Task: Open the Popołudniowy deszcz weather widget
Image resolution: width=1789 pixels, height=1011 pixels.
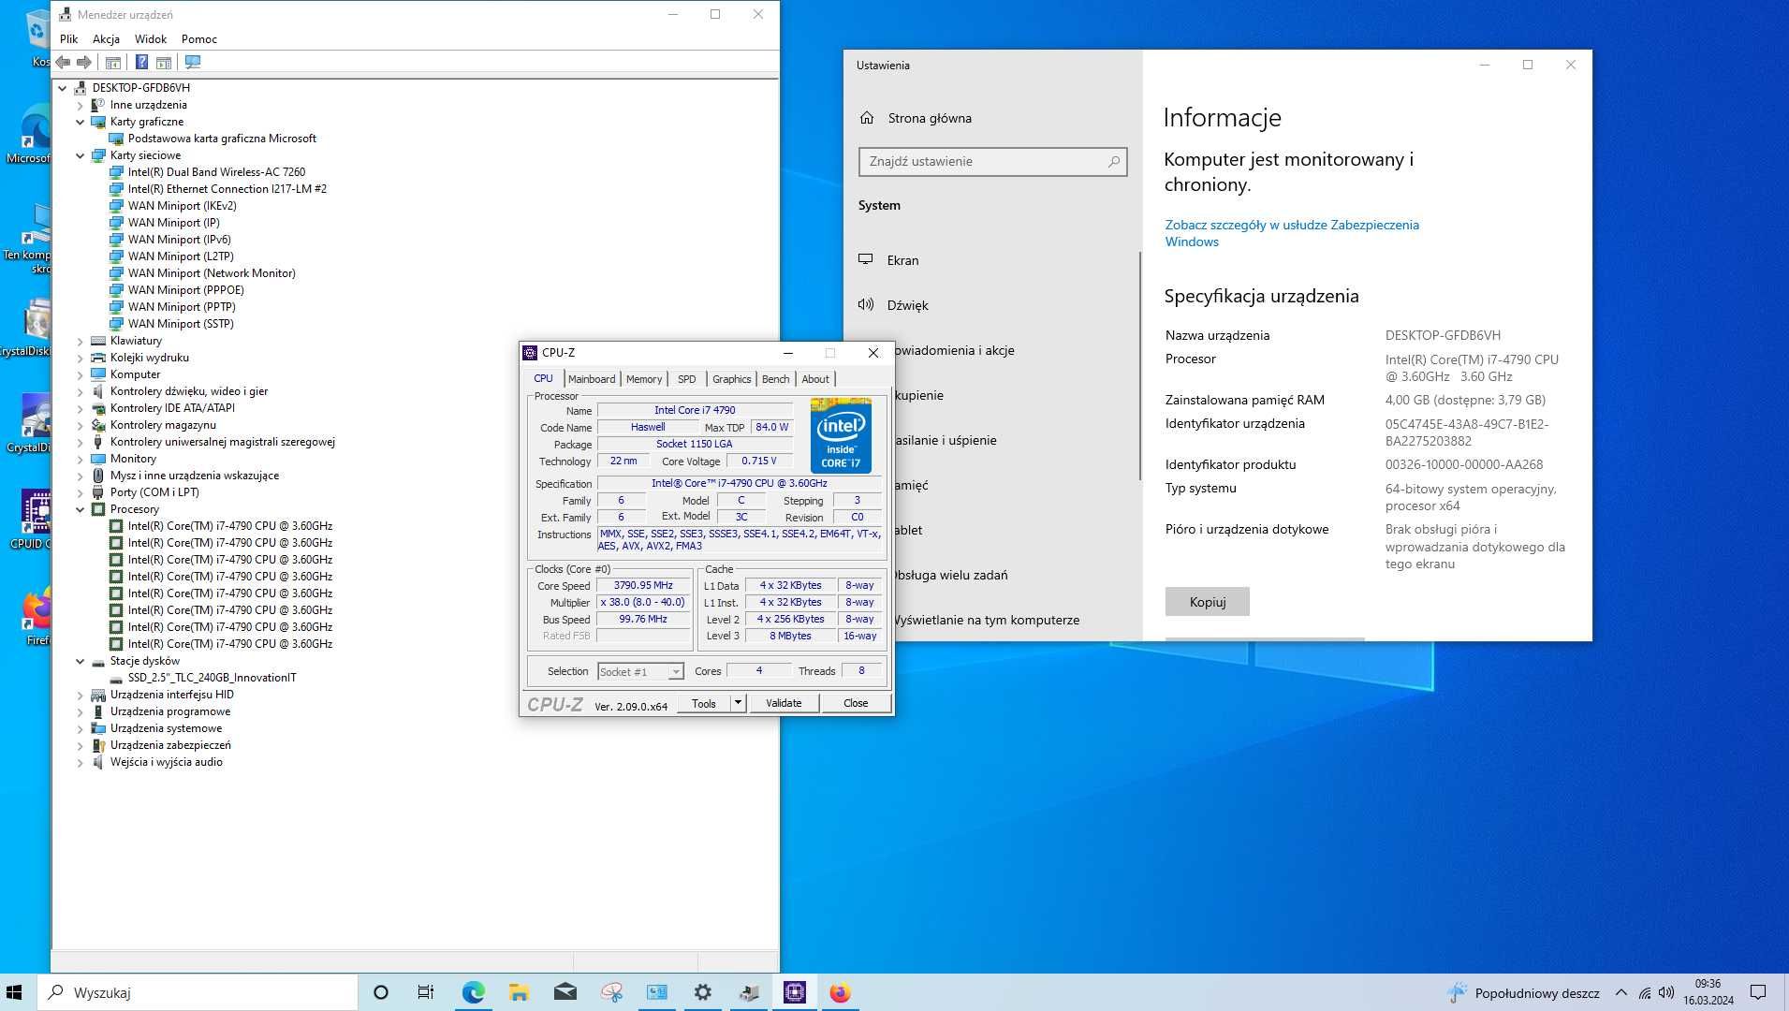Action: pyautogui.click(x=1523, y=992)
